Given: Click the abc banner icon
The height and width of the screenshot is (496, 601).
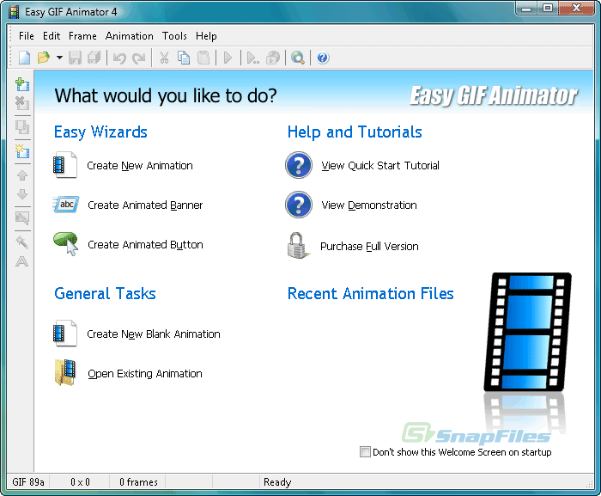Looking at the screenshot, I should point(66,205).
